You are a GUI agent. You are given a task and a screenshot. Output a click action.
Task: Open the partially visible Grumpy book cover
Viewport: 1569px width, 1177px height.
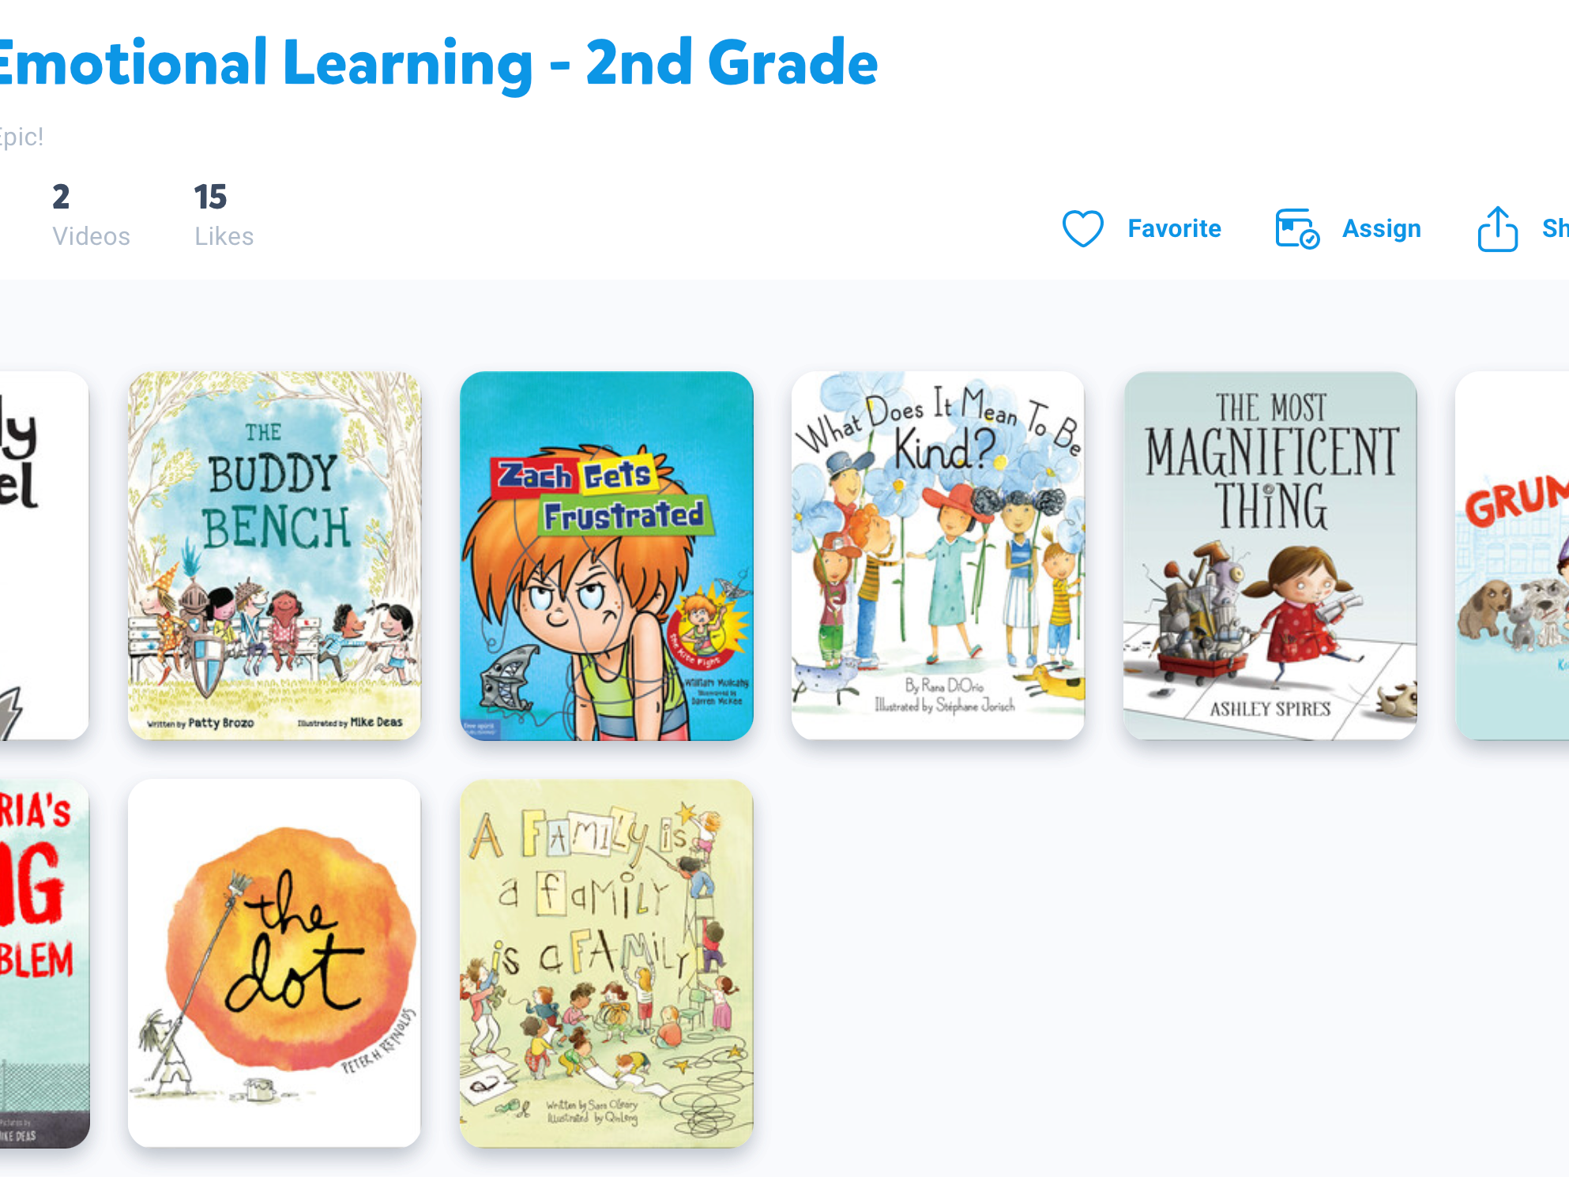[x=1512, y=555]
